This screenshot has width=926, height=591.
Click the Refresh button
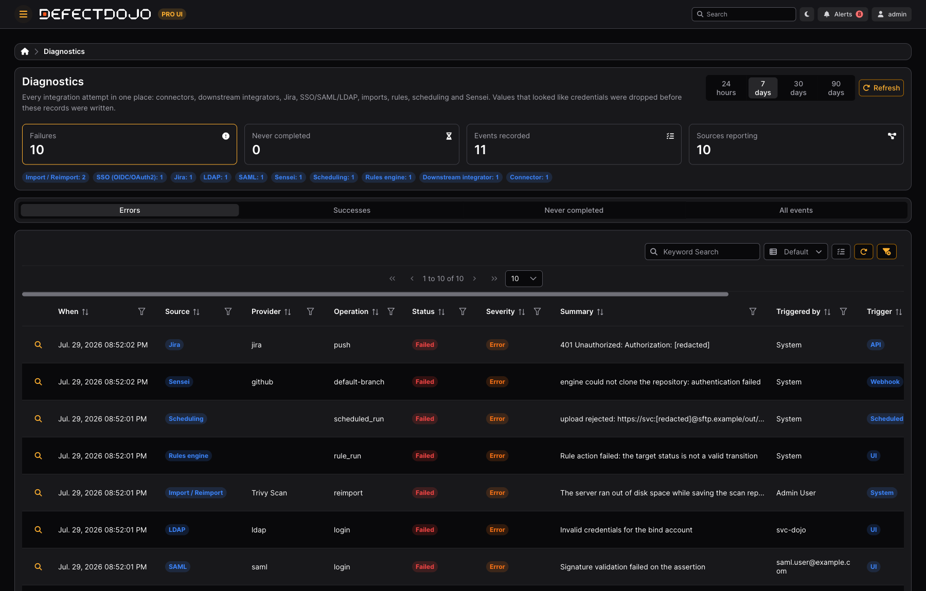coord(881,88)
